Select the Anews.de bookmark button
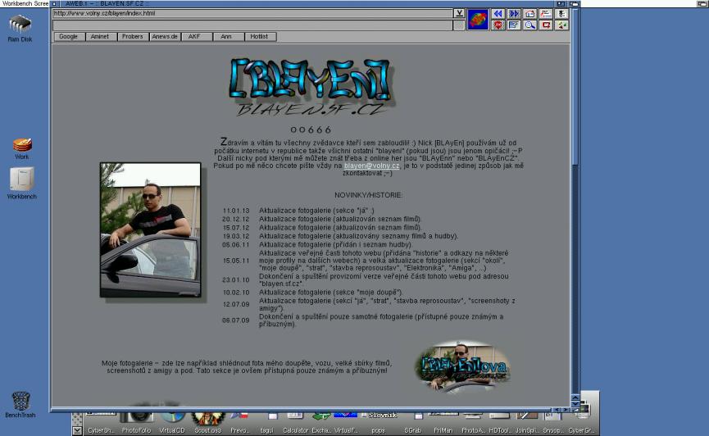Viewport: 709px width, 436px height. tap(164, 37)
